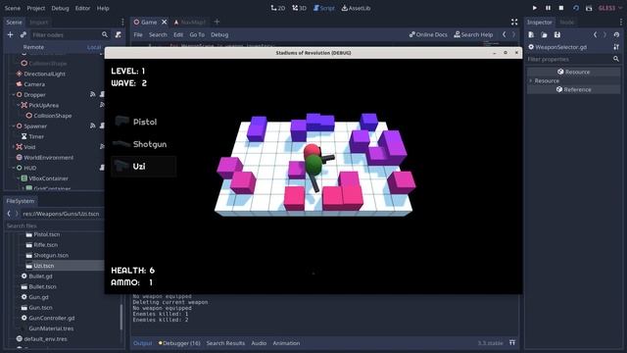
Task: Open the script editor Search menu
Action: tap(158, 34)
